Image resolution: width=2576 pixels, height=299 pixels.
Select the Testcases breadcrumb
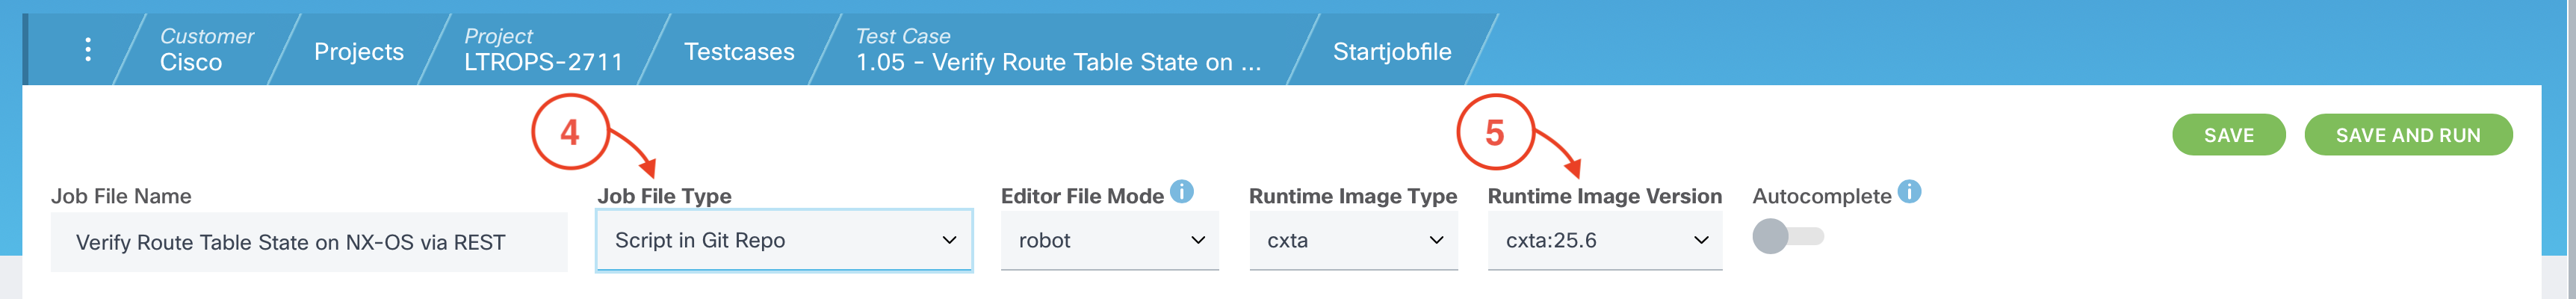click(739, 51)
